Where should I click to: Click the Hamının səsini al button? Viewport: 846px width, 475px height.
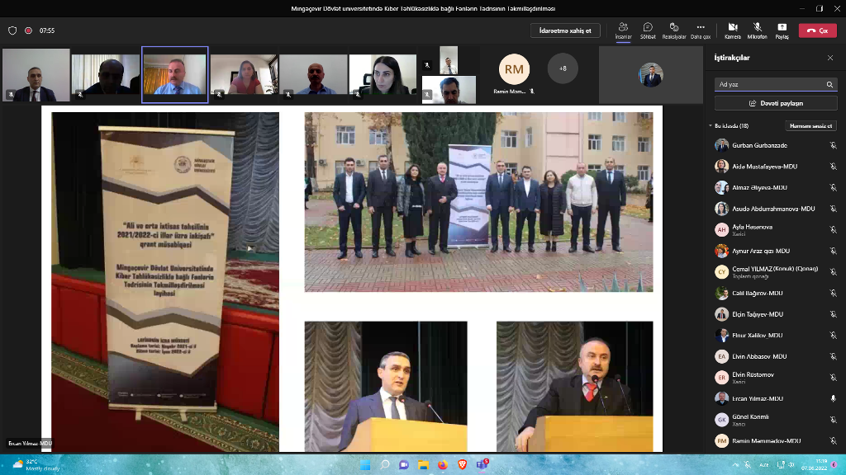811,126
